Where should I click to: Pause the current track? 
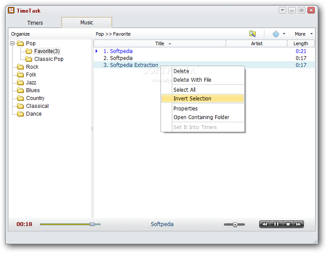tap(276, 224)
